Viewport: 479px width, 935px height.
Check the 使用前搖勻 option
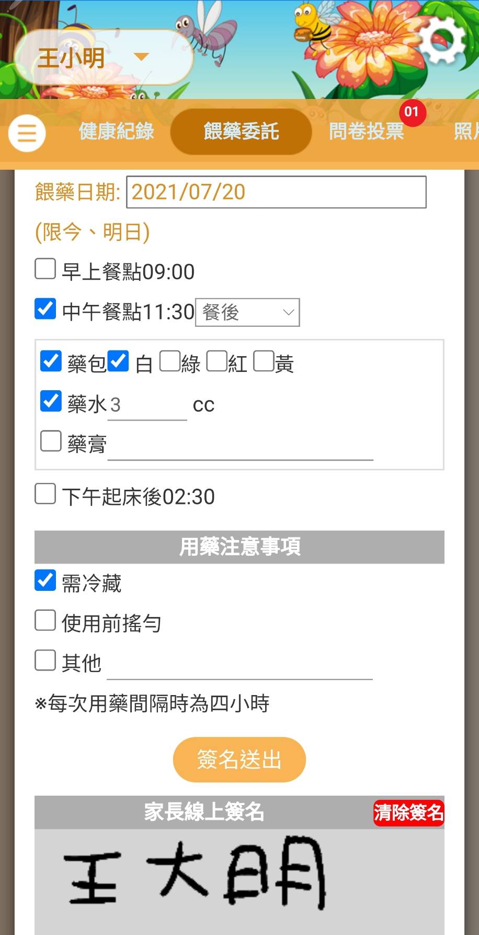(x=45, y=621)
